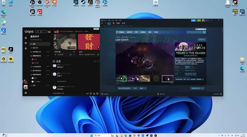Click the Oopz logo
The height and width of the screenshot is (137, 247).
[29, 32]
